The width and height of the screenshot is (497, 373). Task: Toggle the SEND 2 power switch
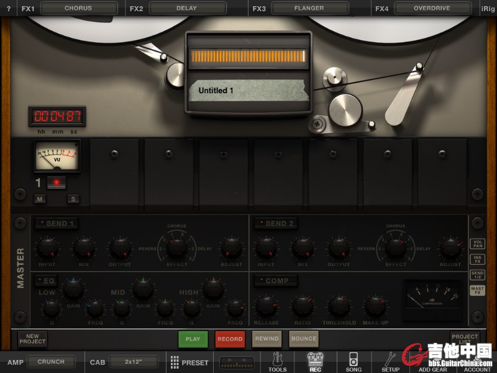click(276, 223)
